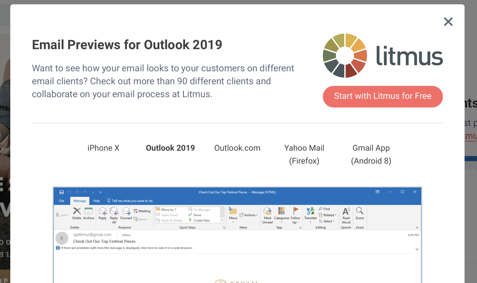Select Done quick step
This screenshot has width=477, height=283.
click(195, 215)
